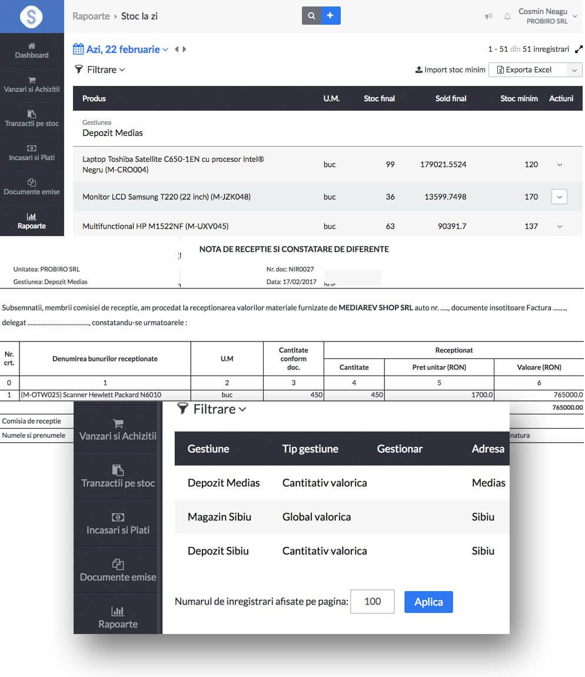Expand actions for Monitor LCD Samsung row
This screenshot has height=677, width=585.
point(559,197)
